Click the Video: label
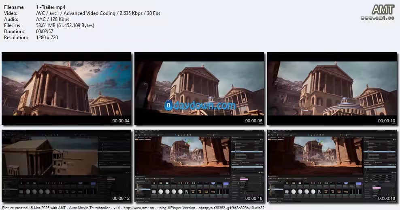Viewport: 400px width, 210px height. [x=11, y=13]
